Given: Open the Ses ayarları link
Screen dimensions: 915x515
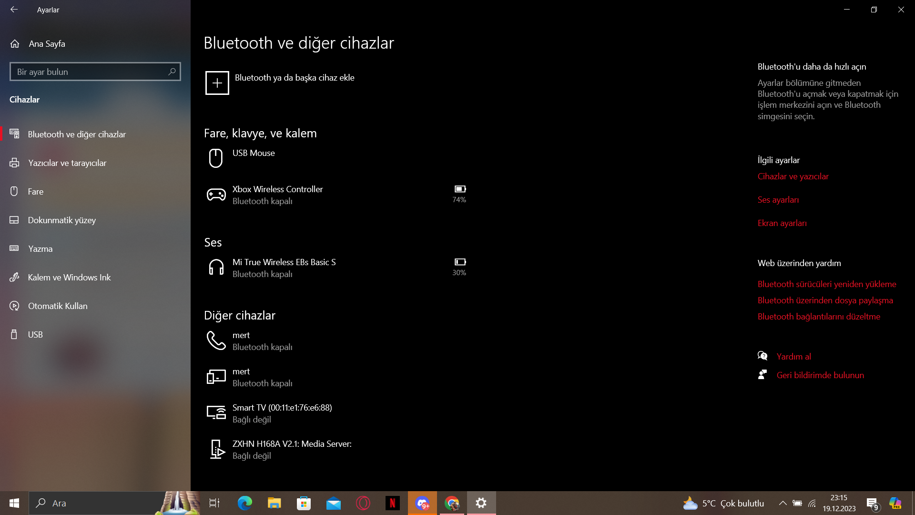Looking at the screenshot, I should (x=778, y=200).
